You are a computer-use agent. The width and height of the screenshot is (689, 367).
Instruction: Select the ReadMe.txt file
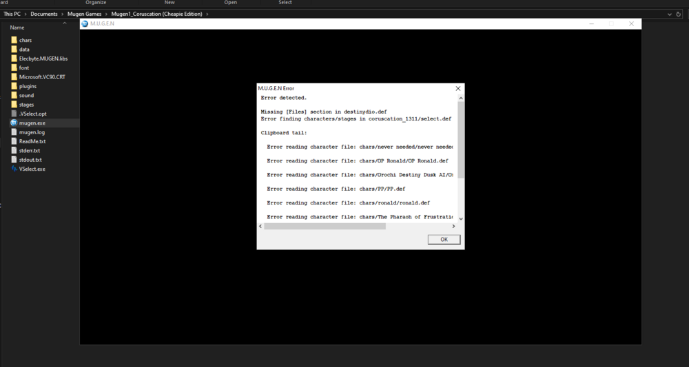click(32, 141)
